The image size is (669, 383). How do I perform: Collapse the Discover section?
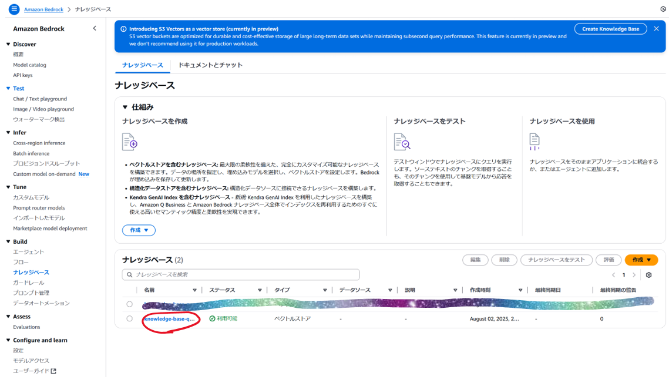click(x=8, y=44)
